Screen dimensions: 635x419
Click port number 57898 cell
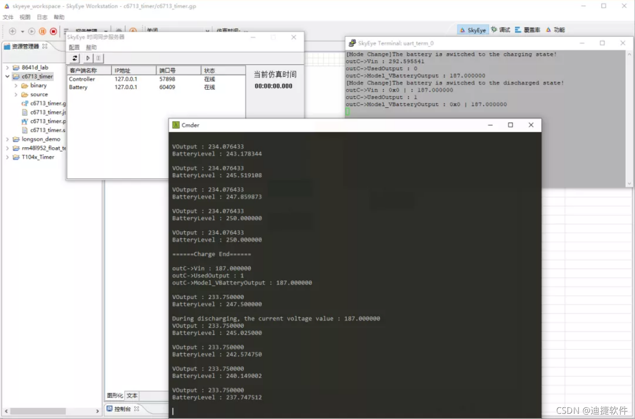(x=167, y=79)
